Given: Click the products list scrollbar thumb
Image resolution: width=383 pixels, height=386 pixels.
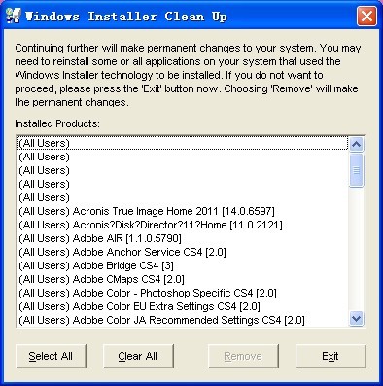Looking at the screenshot, I should pyautogui.click(x=357, y=170).
